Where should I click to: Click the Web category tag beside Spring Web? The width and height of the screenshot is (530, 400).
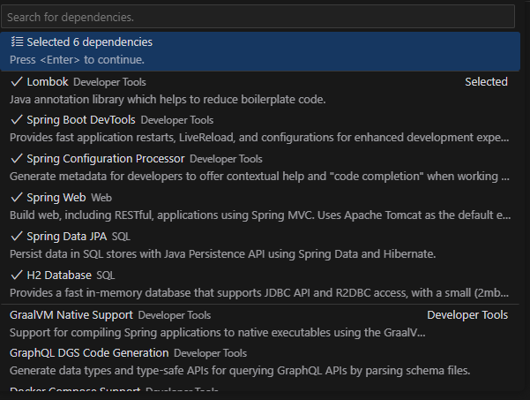pyautogui.click(x=101, y=198)
